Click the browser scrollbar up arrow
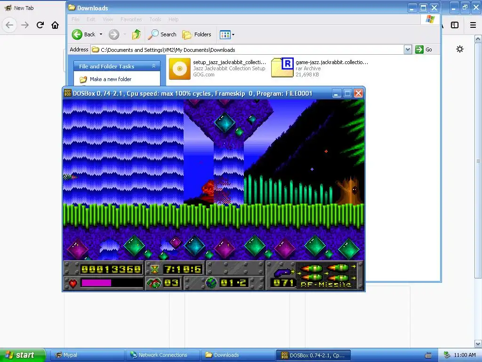 [478, 39]
